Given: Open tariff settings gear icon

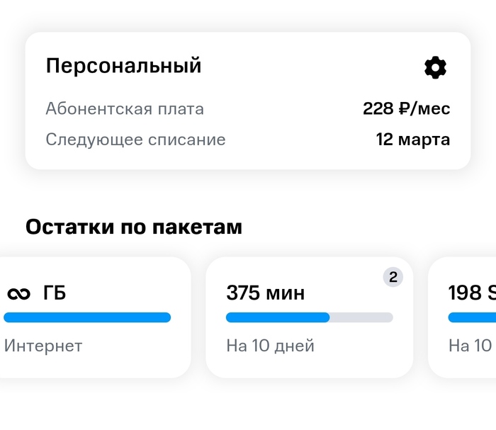Looking at the screenshot, I should (x=435, y=67).
